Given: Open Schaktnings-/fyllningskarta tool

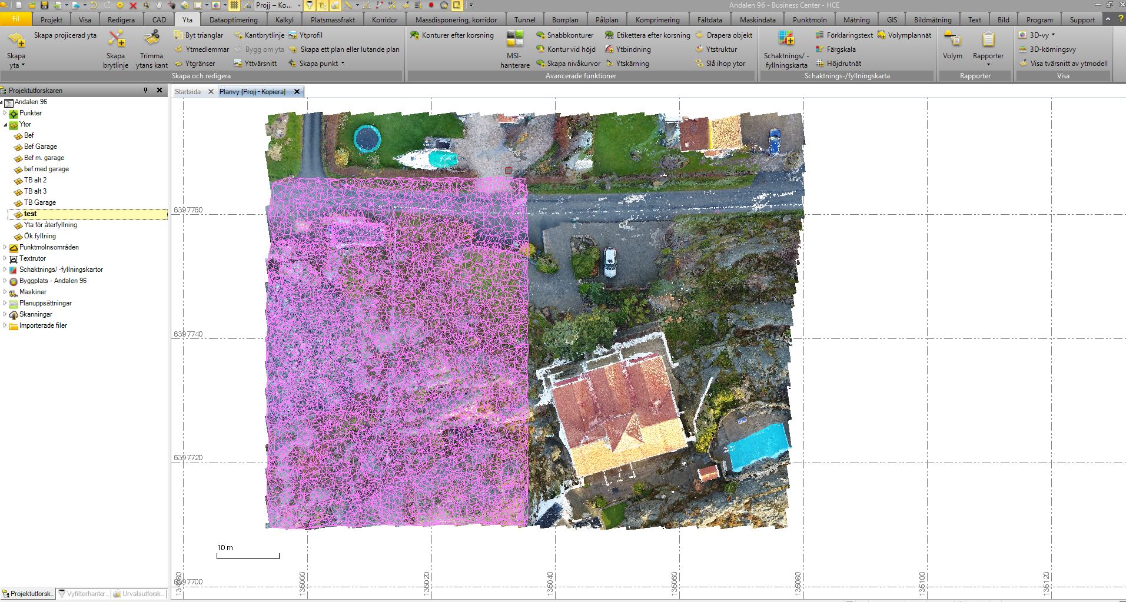Looking at the screenshot, I should [x=786, y=39].
